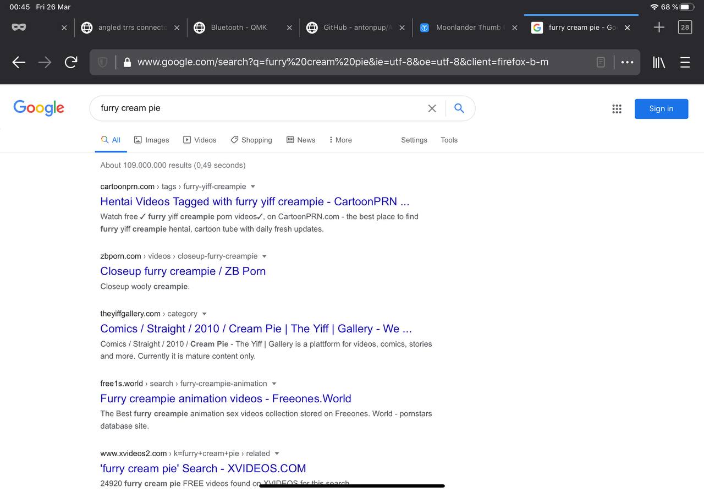Image resolution: width=704 pixels, height=492 pixels.
Task: Show all tabs via 28 counter
Action: 685,27
